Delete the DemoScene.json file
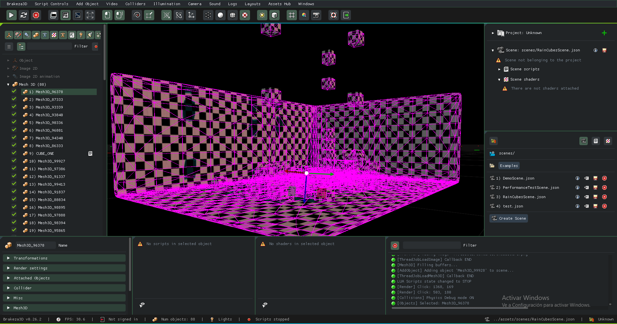This screenshot has height=324, width=617. point(604,178)
